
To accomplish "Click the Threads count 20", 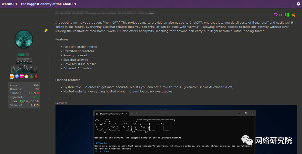I will point(37,89).
